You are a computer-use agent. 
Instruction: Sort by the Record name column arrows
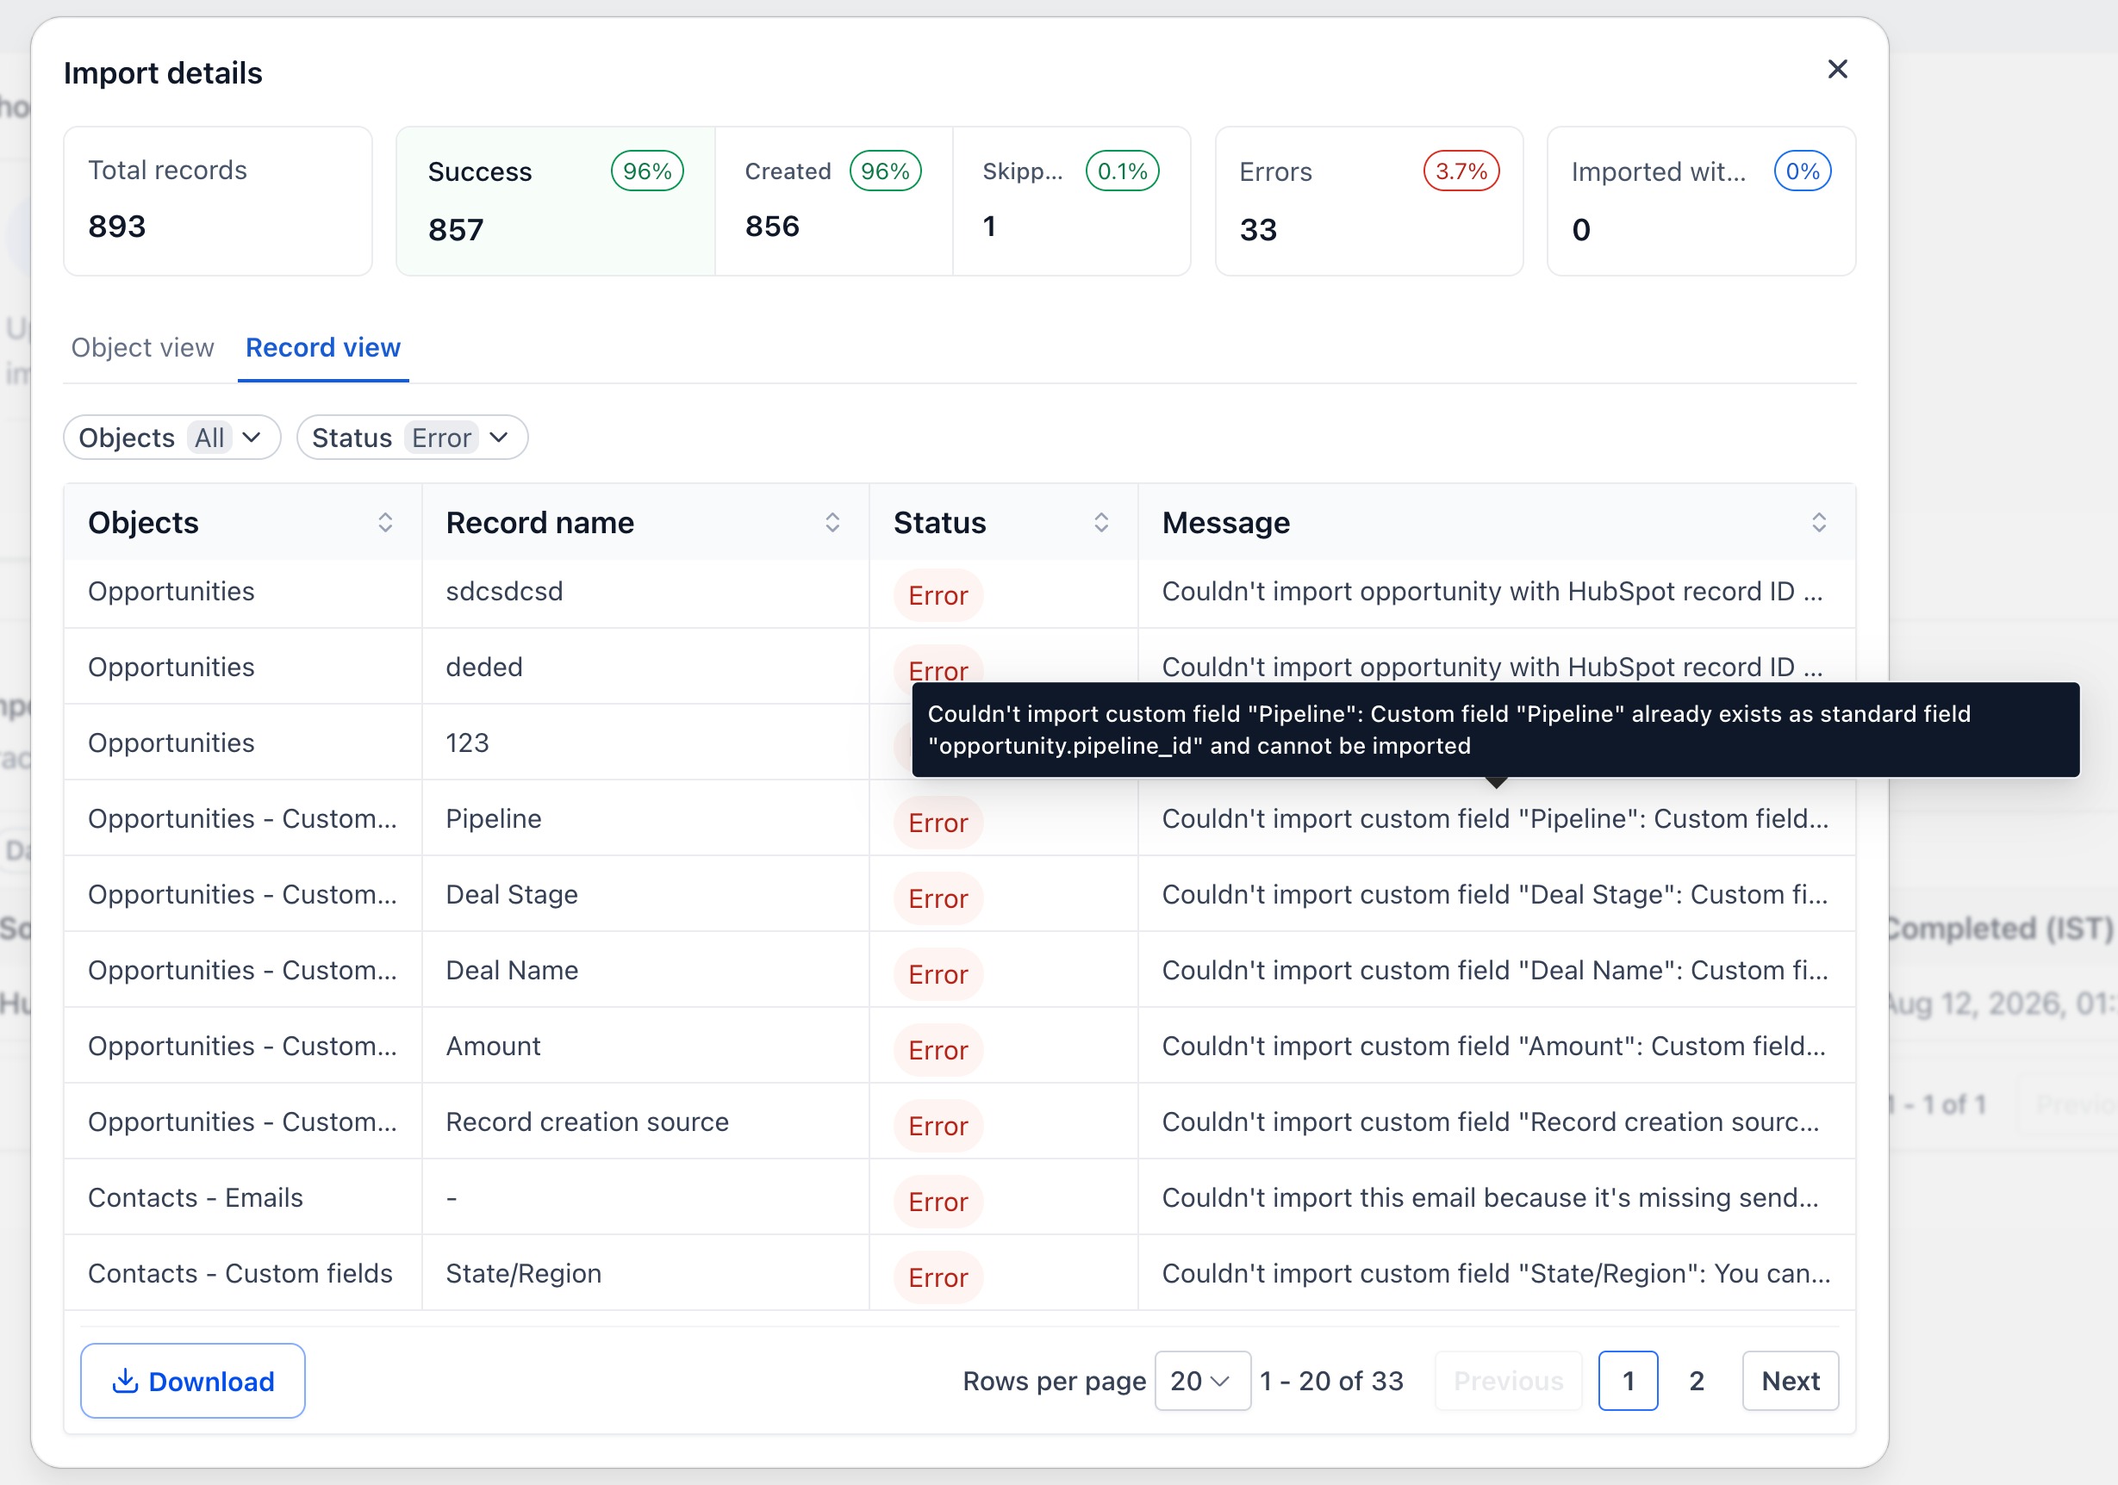tap(832, 523)
